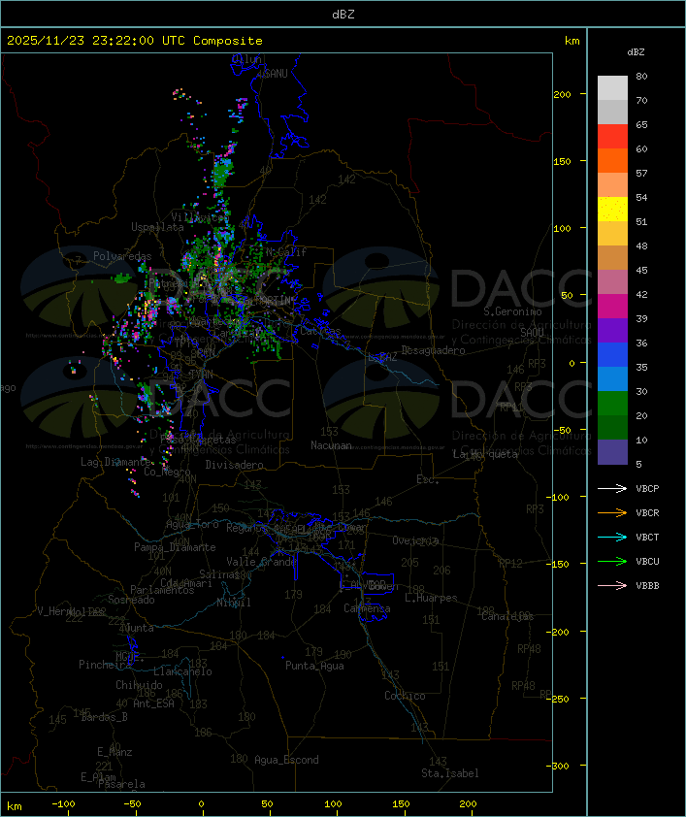
Task: Select the magenta 39 dBZ legend swatch
Action: click(612, 307)
